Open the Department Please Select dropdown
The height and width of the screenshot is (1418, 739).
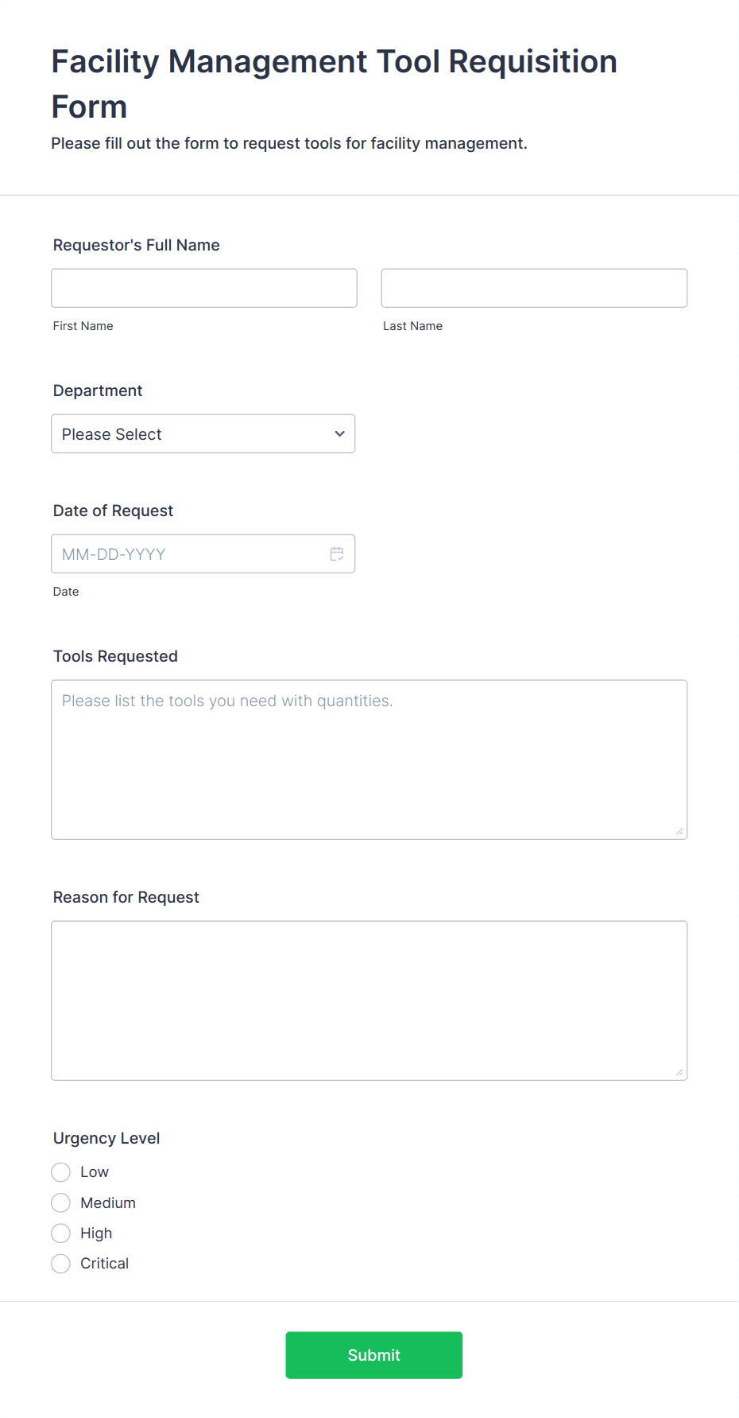pyautogui.click(x=203, y=433)
